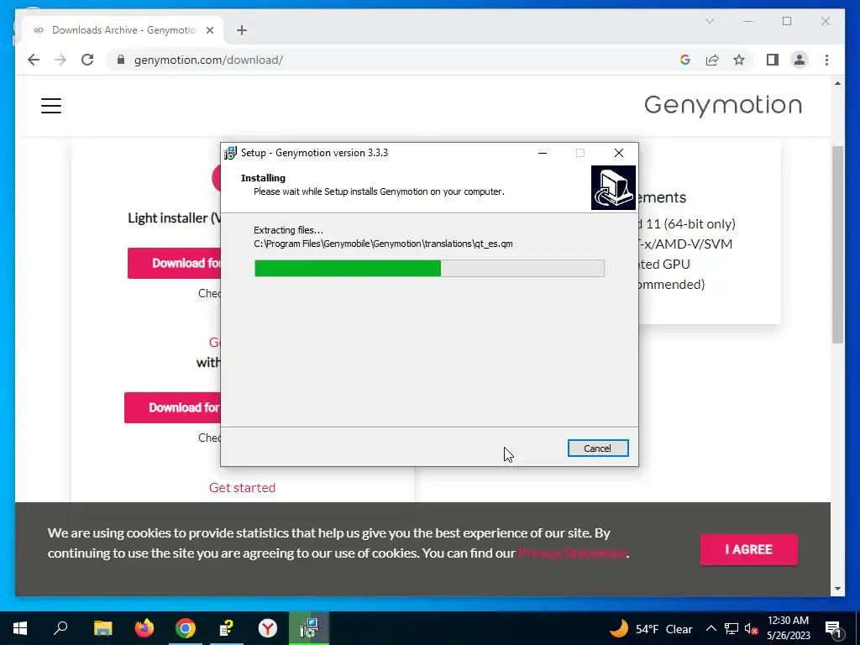Viewport: 860px width, 645px height.
Task: Open Windows taskbar search
Action: click(60, 628)
